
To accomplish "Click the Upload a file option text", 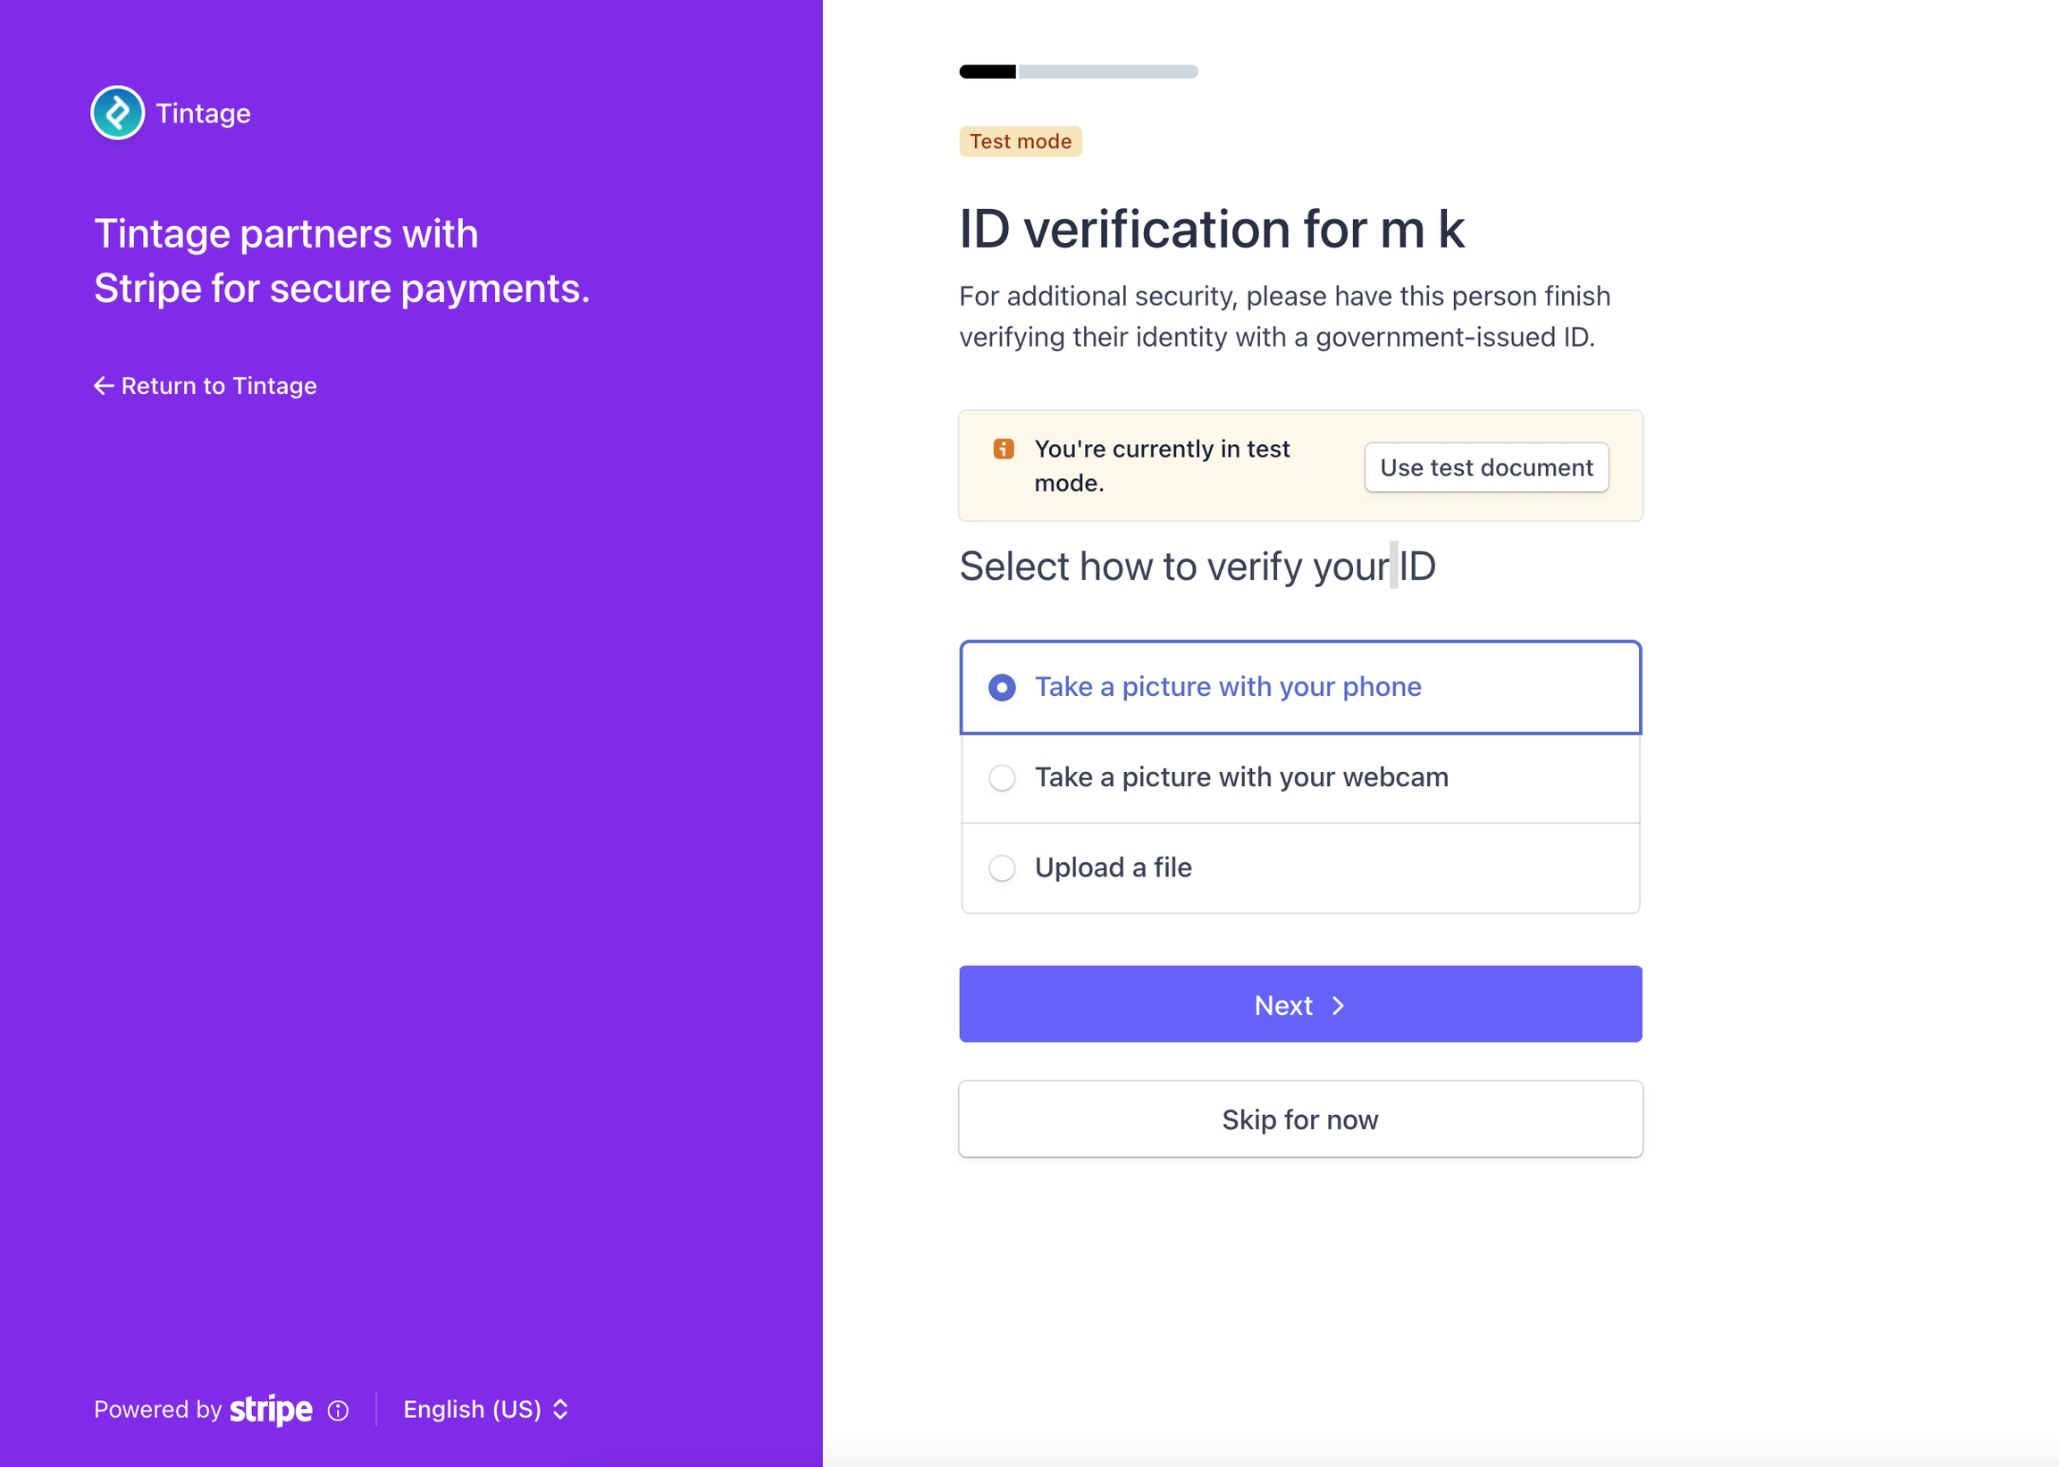I will pos(1114,868).
